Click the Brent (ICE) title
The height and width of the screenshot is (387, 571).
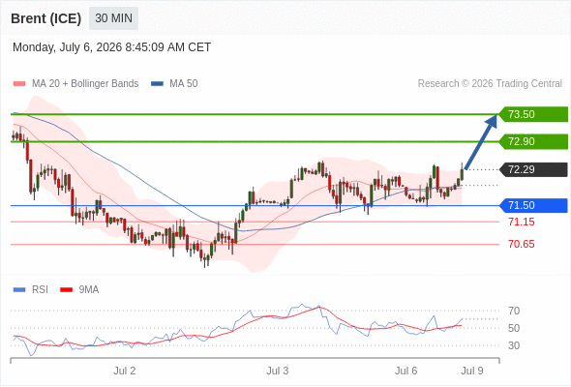[x=45, y=18]
